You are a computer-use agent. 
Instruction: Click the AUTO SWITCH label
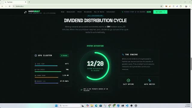(149, 84)
